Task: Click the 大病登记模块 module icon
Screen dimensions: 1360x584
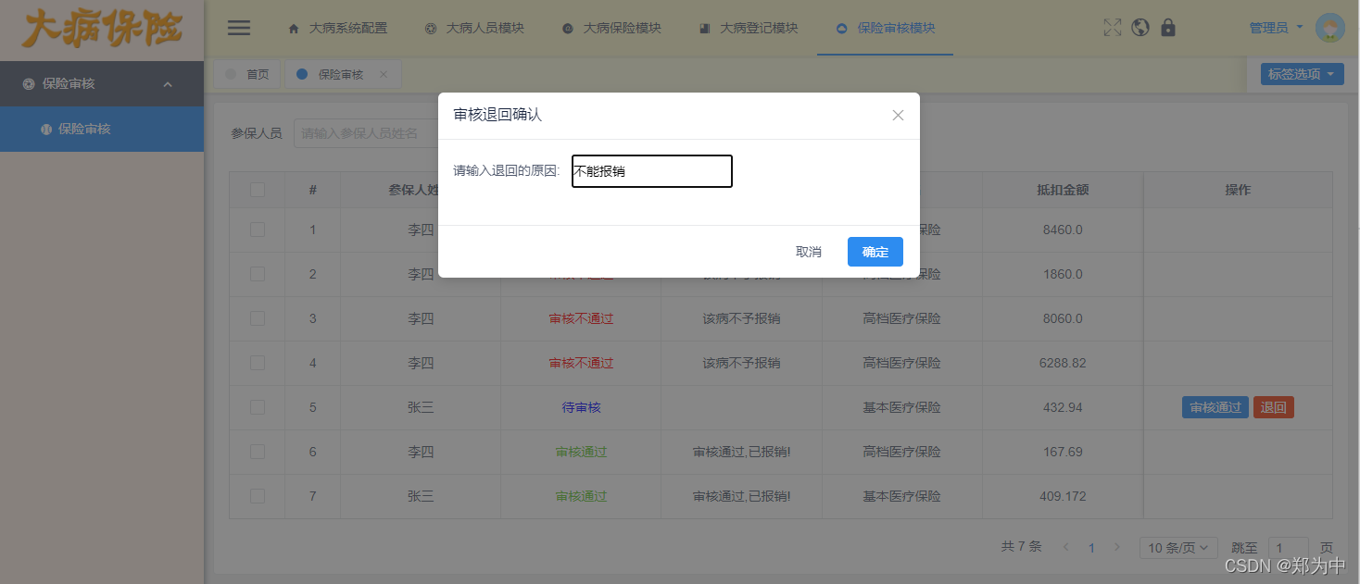Action: tap(704, 28)
